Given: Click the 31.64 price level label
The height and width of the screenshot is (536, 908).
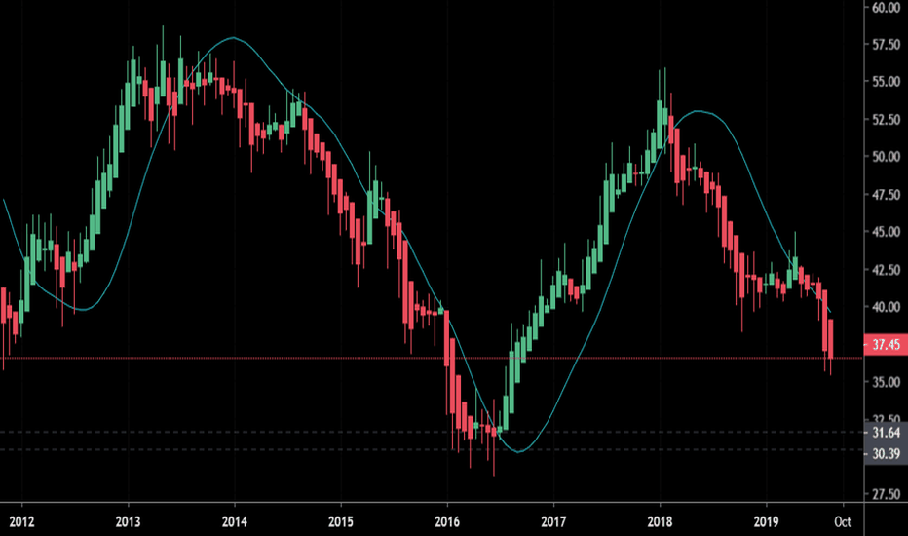Looking at the screenshot, I should pos(886,433).
